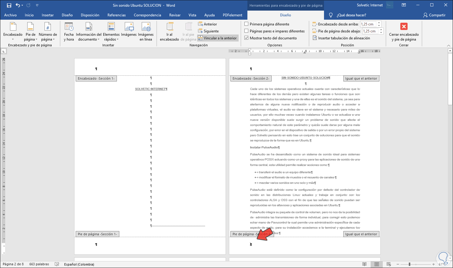Open the Pie de página footer gallery
Screen dimensions: 453x268
click(31, 32)
